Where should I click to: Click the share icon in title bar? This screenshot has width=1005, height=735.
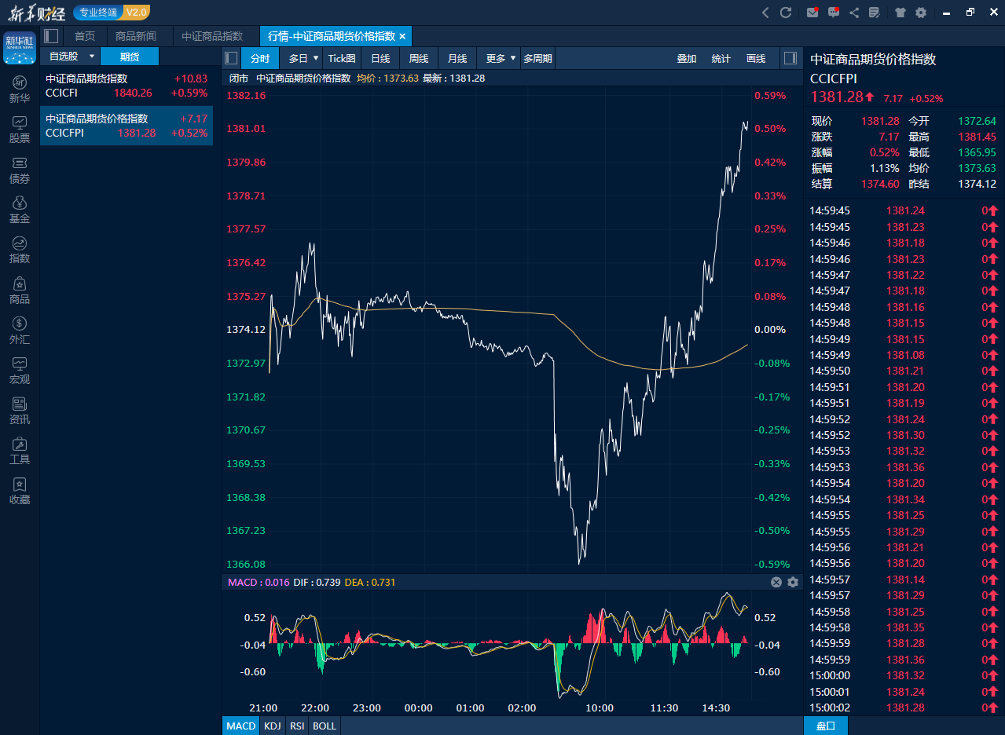tap(854, 13)
